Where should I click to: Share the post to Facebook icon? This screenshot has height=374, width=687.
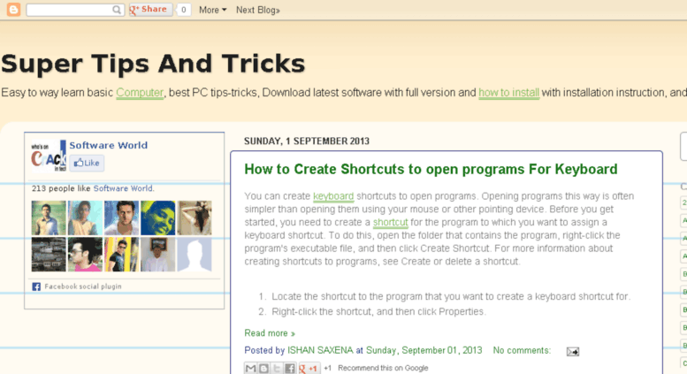click(289, 368)
